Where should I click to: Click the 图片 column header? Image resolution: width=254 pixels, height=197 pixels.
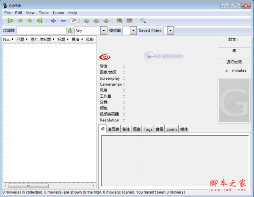[x=34, y=39]
